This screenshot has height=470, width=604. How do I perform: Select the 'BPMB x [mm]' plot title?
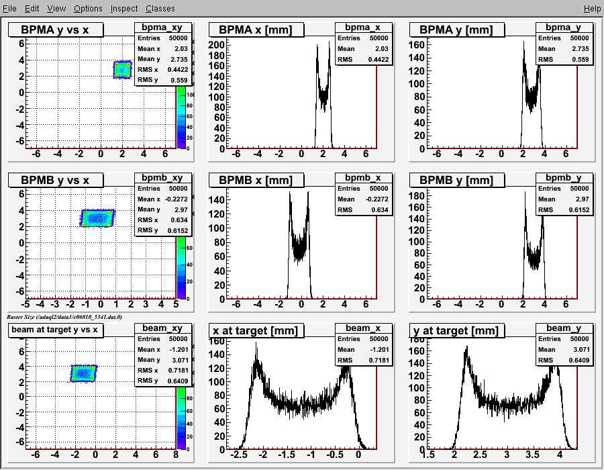click(256, 180)
